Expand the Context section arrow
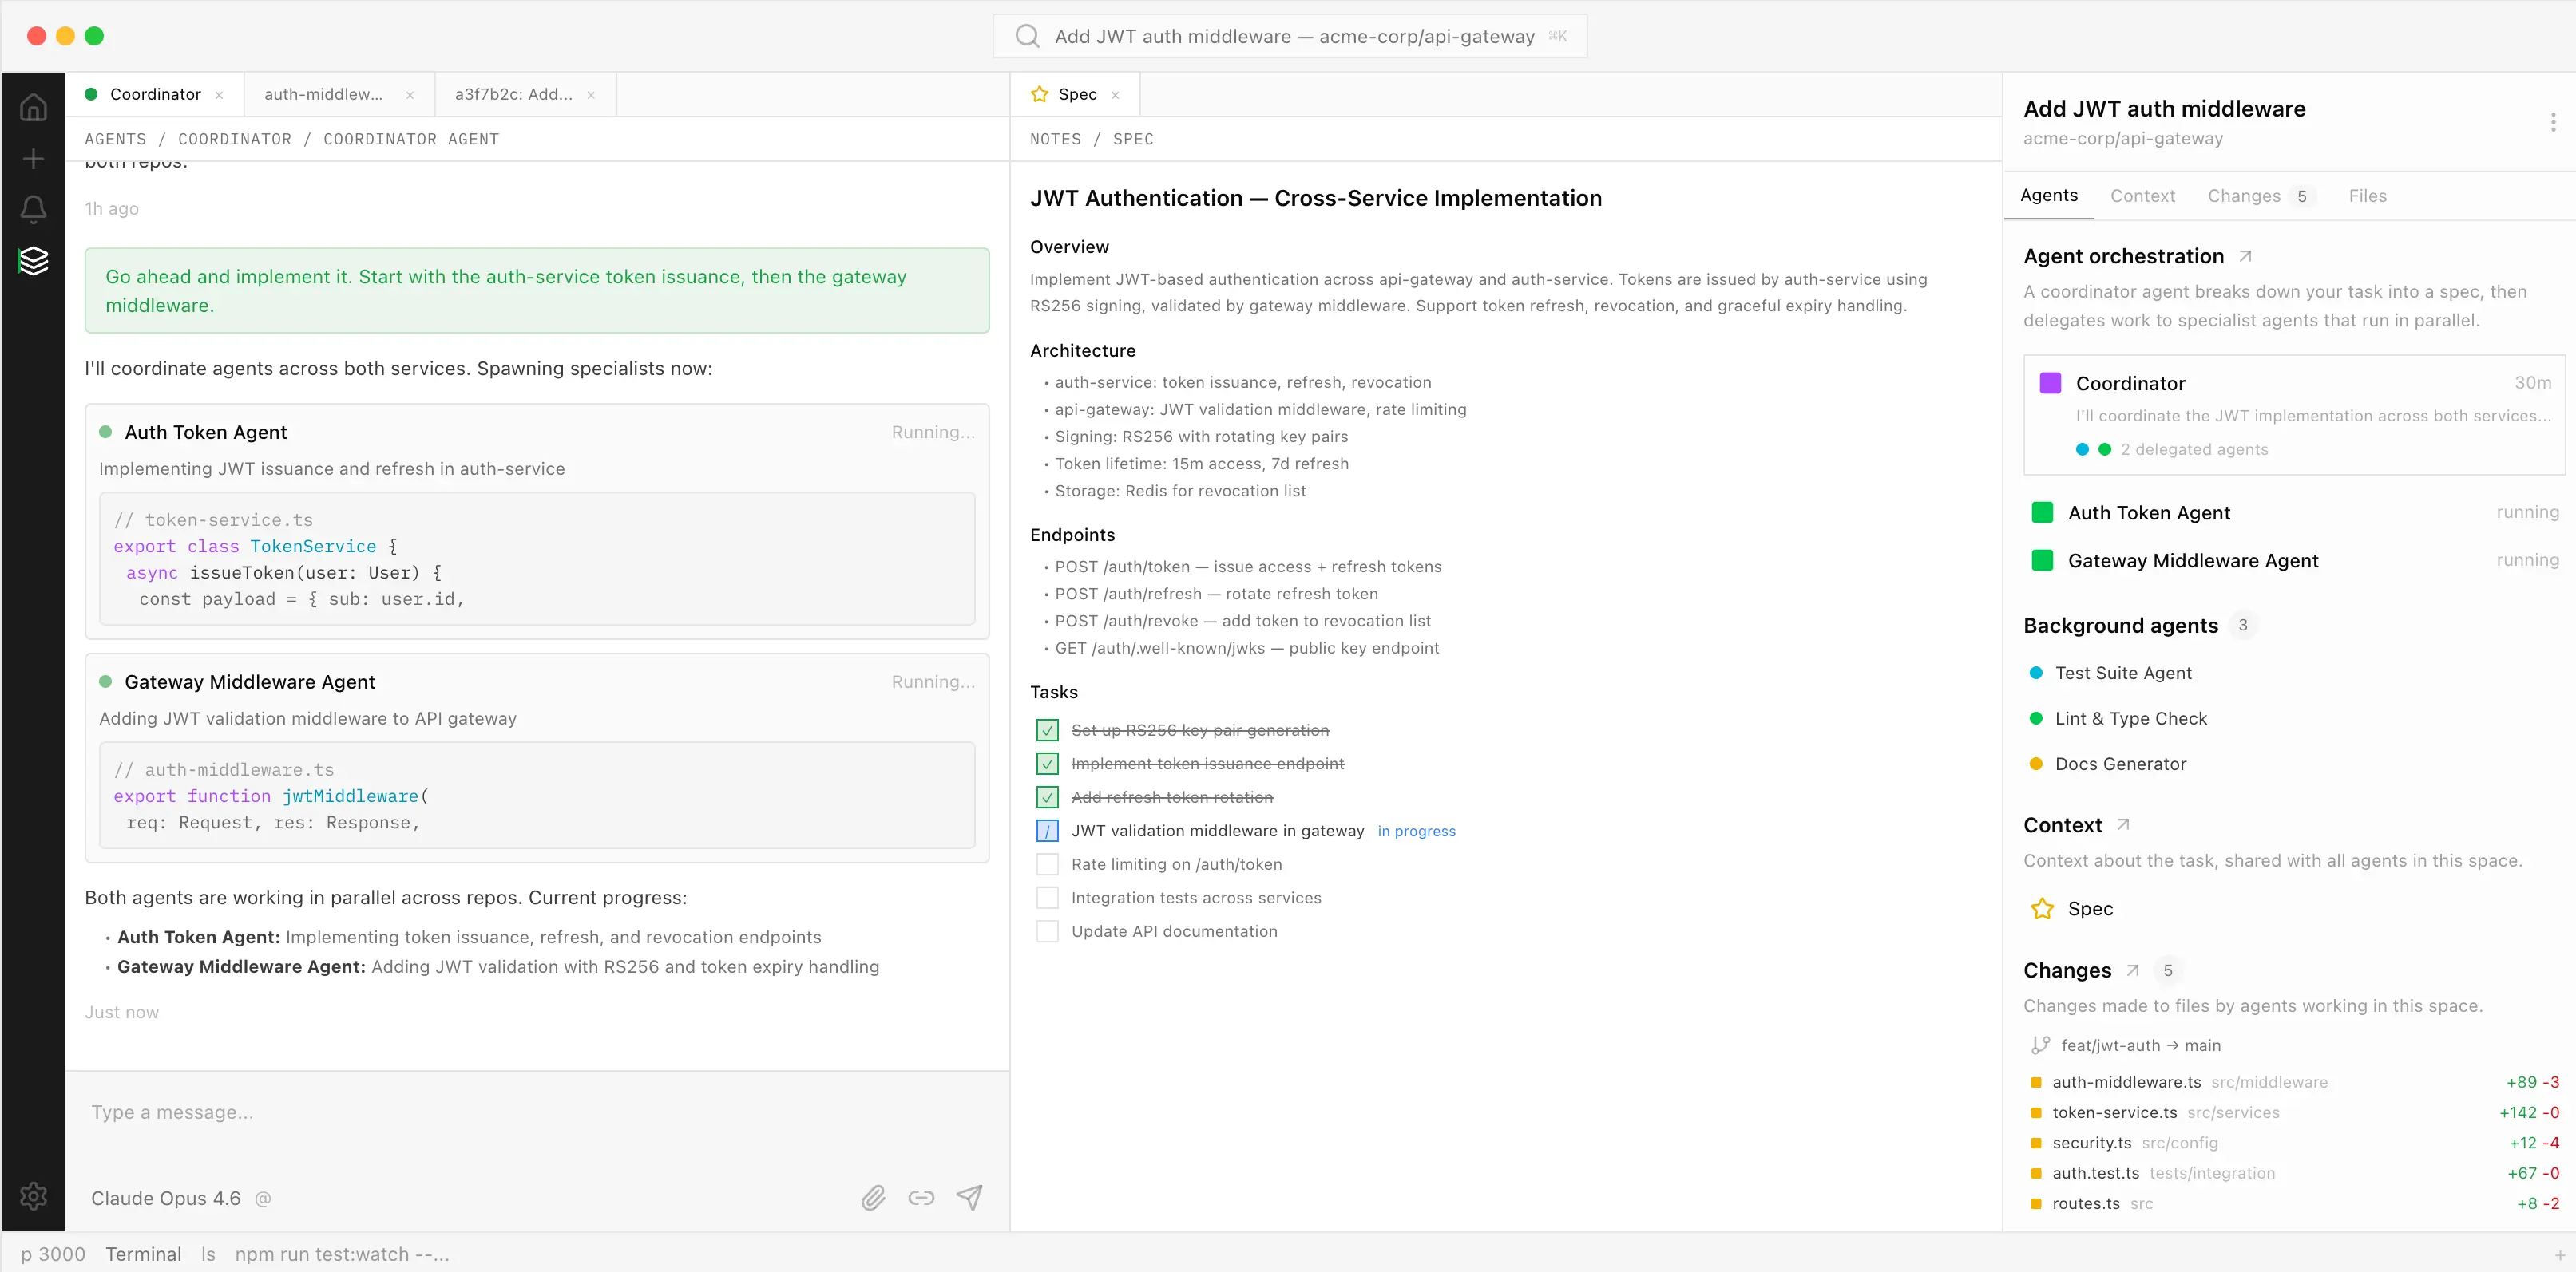Screen dimensions: 2576x1272 click(x=2123, y=825)
